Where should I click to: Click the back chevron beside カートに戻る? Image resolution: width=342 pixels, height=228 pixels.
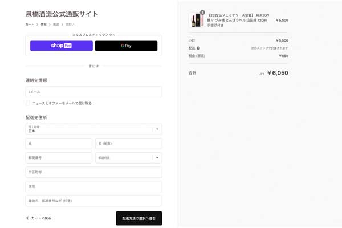pos(27,218)
